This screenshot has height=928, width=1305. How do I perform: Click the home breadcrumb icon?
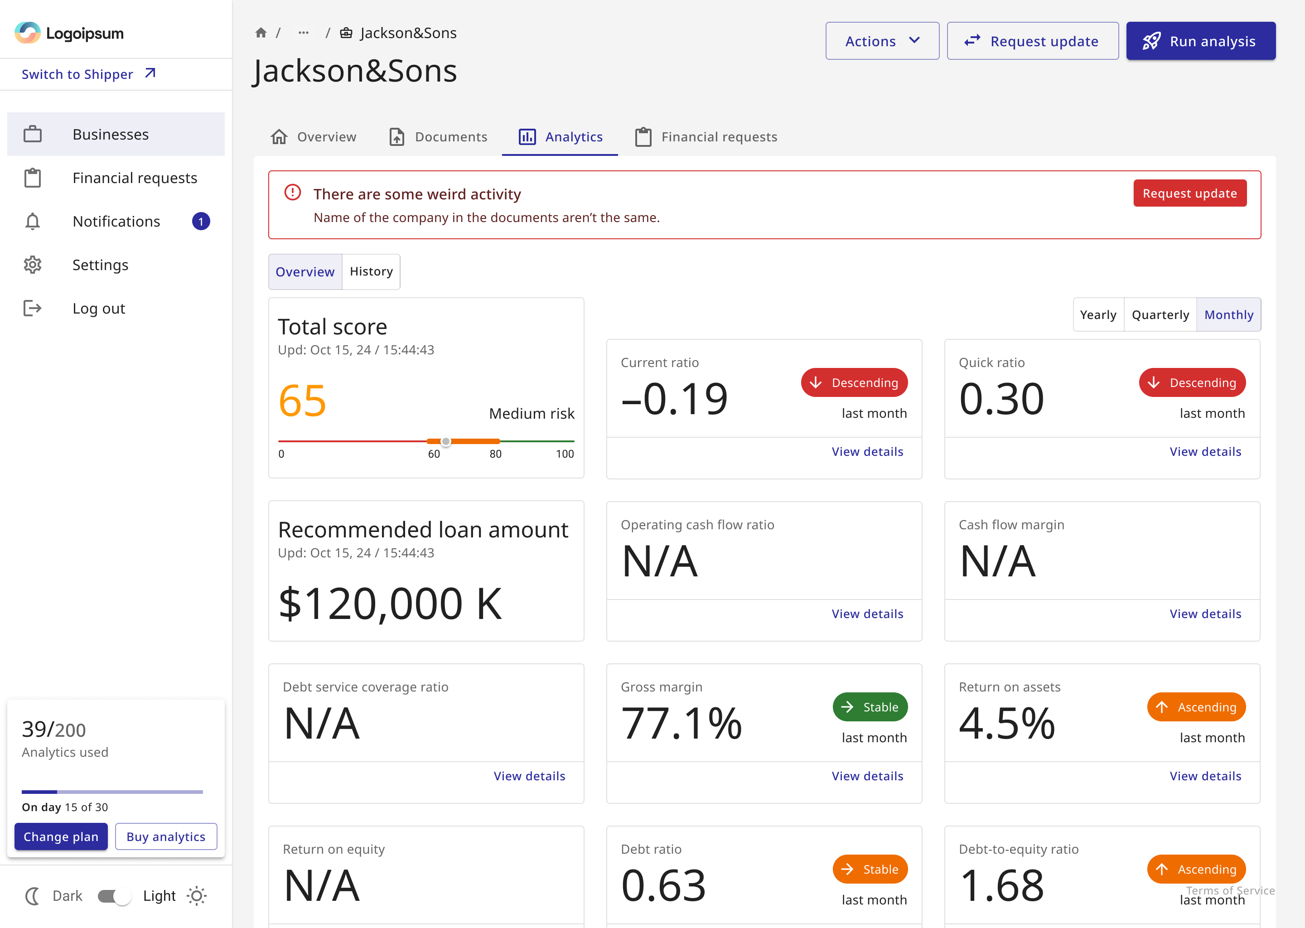261,33
